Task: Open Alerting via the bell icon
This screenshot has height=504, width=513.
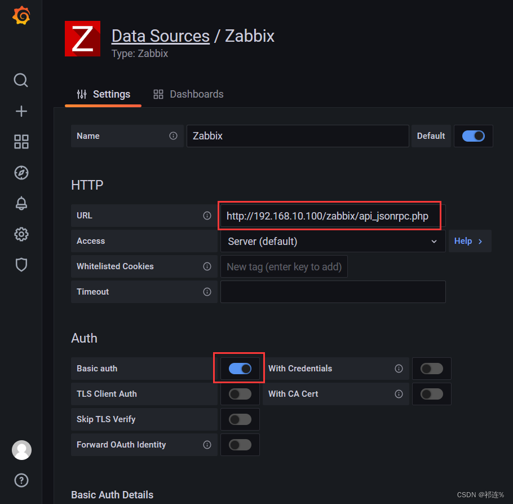Action: [x=21, y=203]
